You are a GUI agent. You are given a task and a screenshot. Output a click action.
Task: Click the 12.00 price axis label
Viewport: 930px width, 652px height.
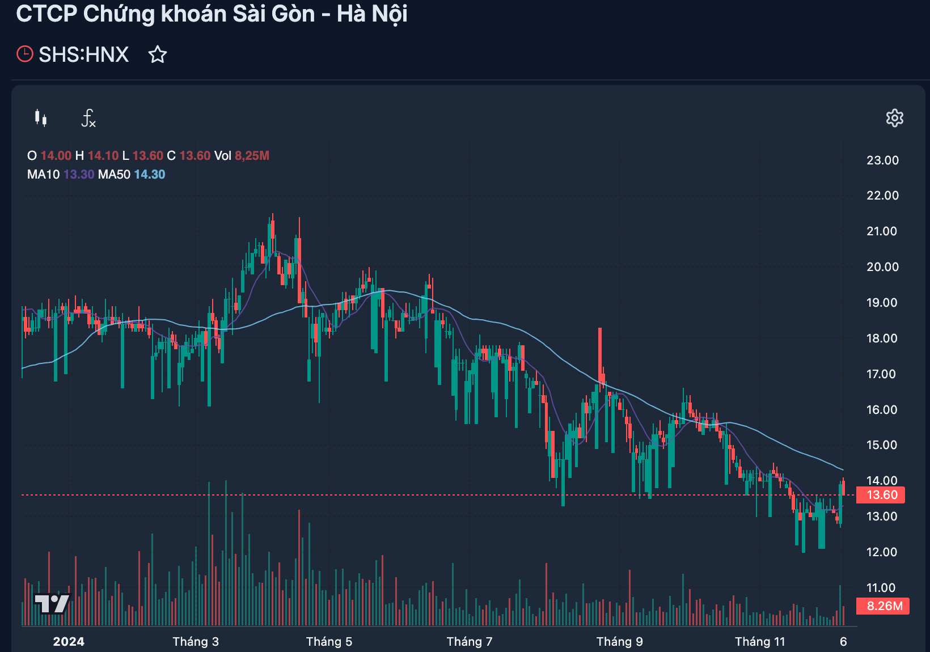[882, 552]
